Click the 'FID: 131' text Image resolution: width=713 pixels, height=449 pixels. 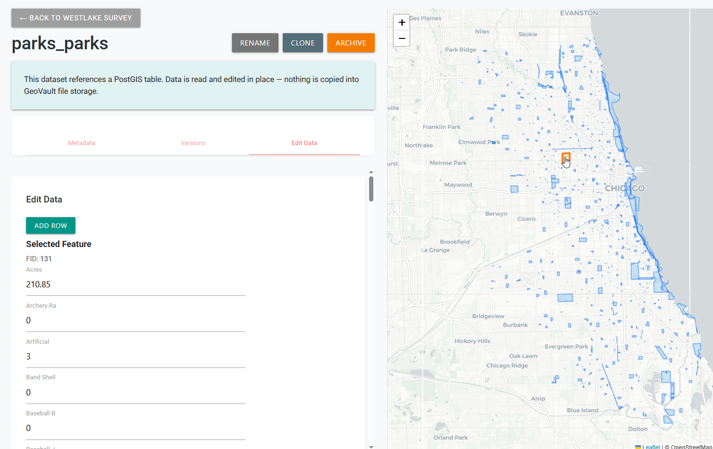[x=39, y=259]
